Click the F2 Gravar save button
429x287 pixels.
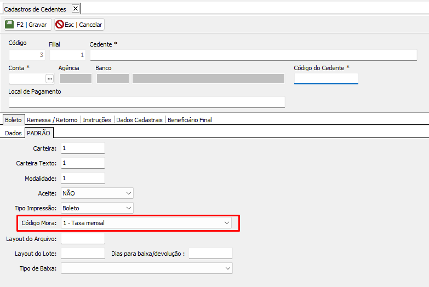click(27, 25)
